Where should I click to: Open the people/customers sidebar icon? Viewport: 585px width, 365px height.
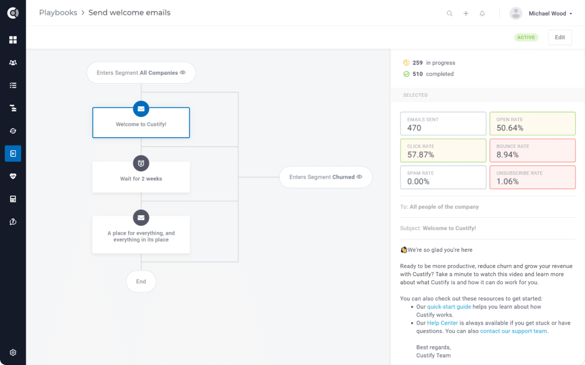coord(13,63)
